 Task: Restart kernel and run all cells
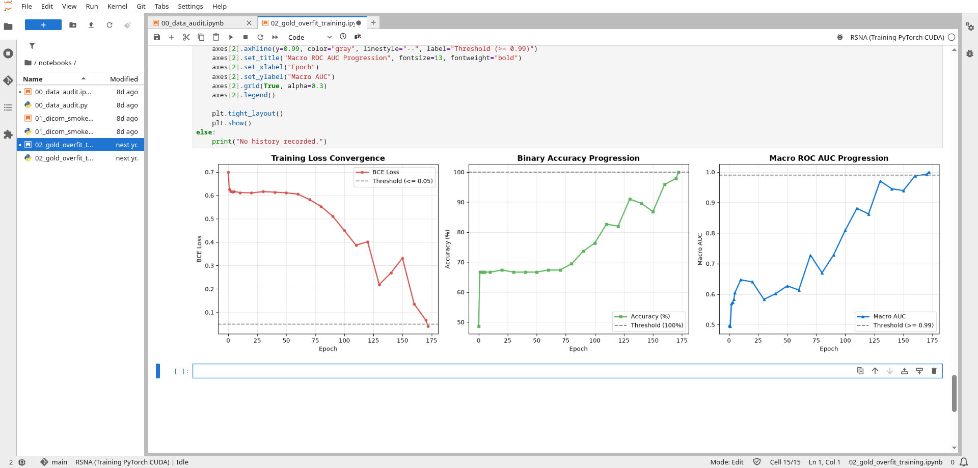tap(275, 37)
